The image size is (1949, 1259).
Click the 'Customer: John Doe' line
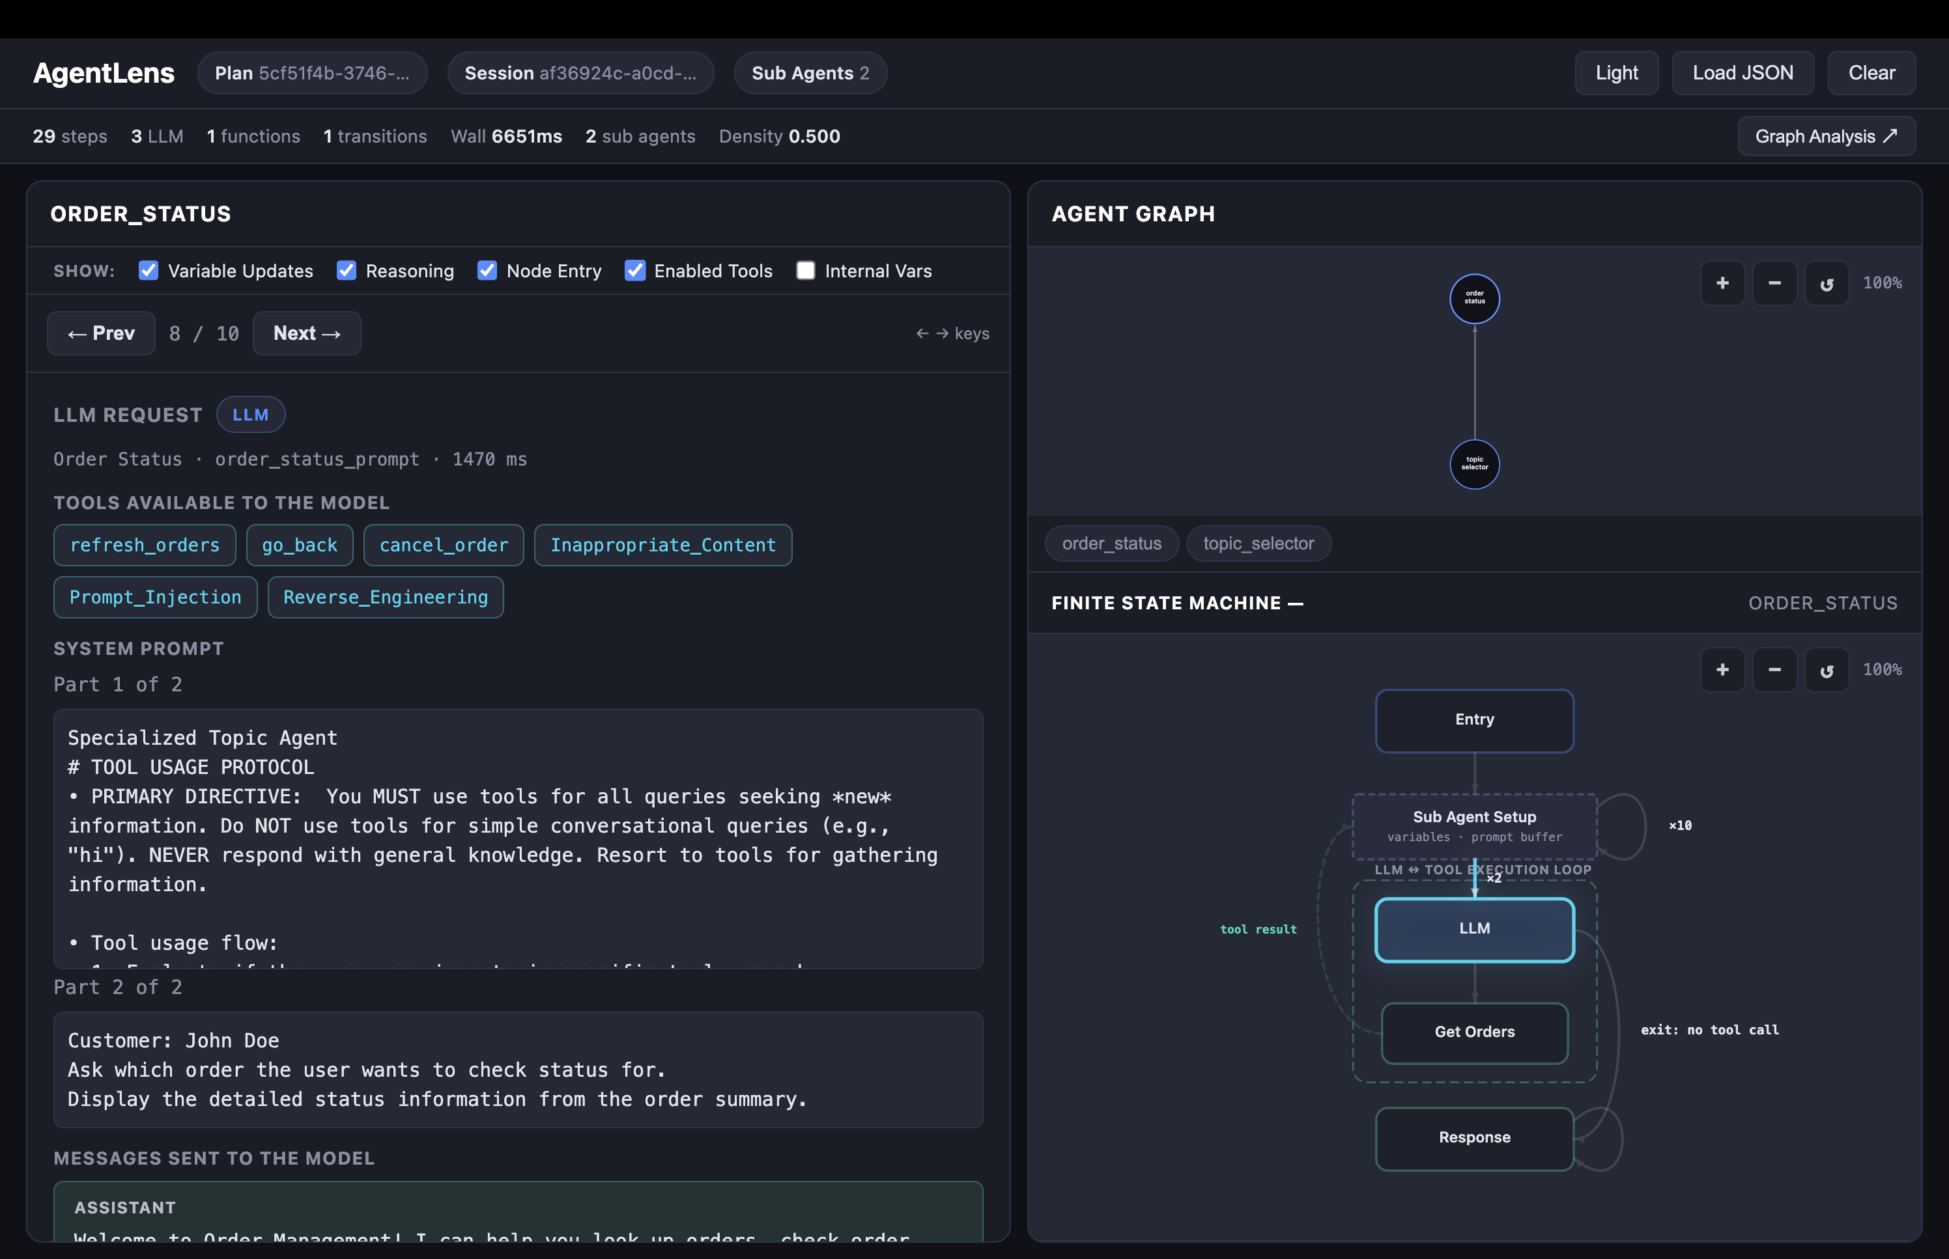pos(173,1041)
